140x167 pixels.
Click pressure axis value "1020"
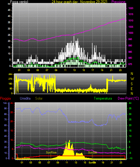coord(131,8)
